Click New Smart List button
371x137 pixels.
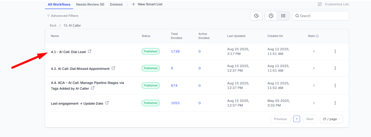pos(147,4)
